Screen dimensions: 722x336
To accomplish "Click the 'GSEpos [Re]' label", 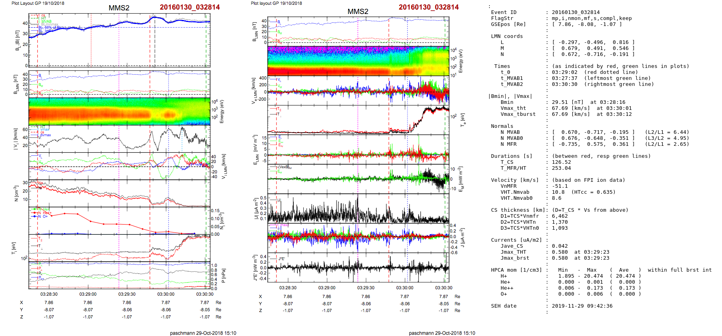I will pyautogui.click(x=508, y=24).
